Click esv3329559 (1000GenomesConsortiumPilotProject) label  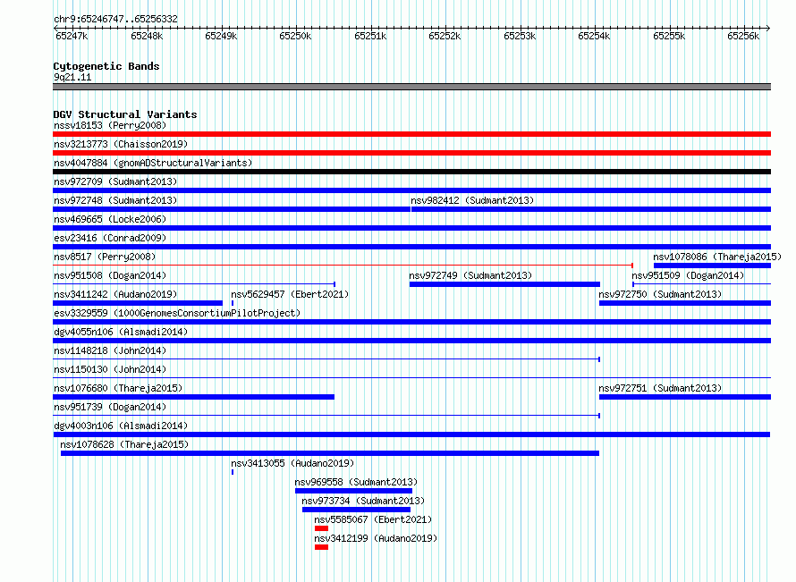177,313
